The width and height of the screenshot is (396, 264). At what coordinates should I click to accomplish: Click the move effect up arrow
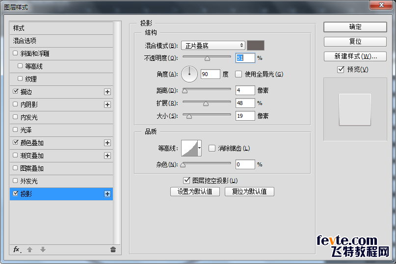(30, 250)
